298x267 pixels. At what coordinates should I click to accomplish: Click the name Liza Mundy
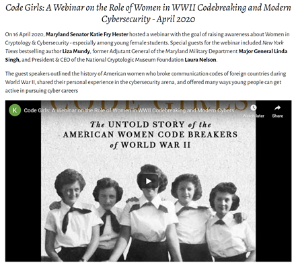pos(76,51)
